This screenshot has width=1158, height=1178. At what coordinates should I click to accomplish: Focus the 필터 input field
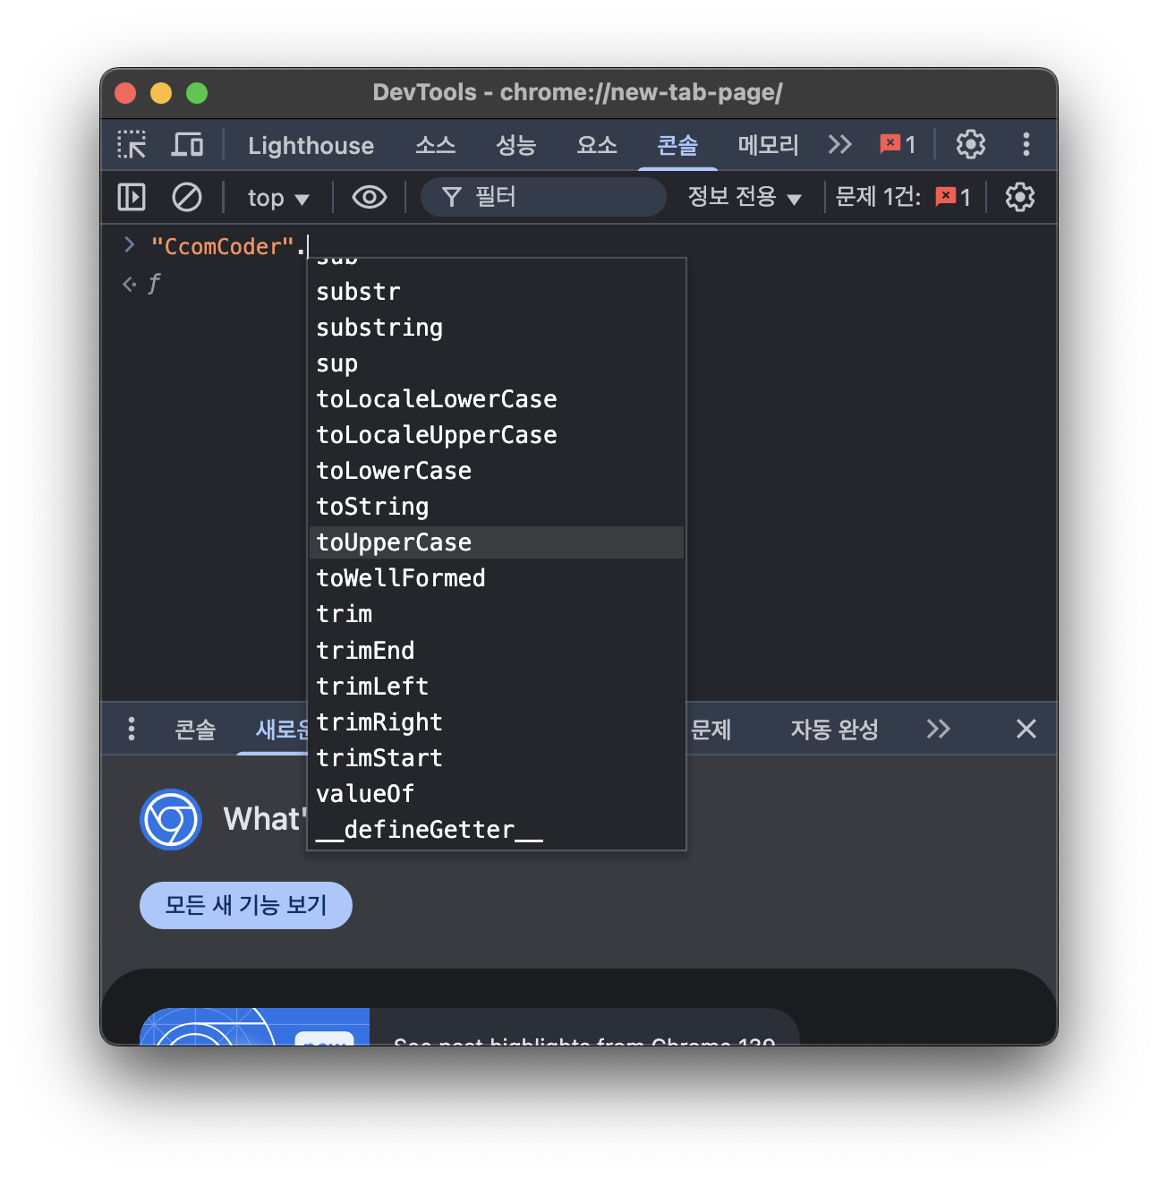tap(543, 197)
